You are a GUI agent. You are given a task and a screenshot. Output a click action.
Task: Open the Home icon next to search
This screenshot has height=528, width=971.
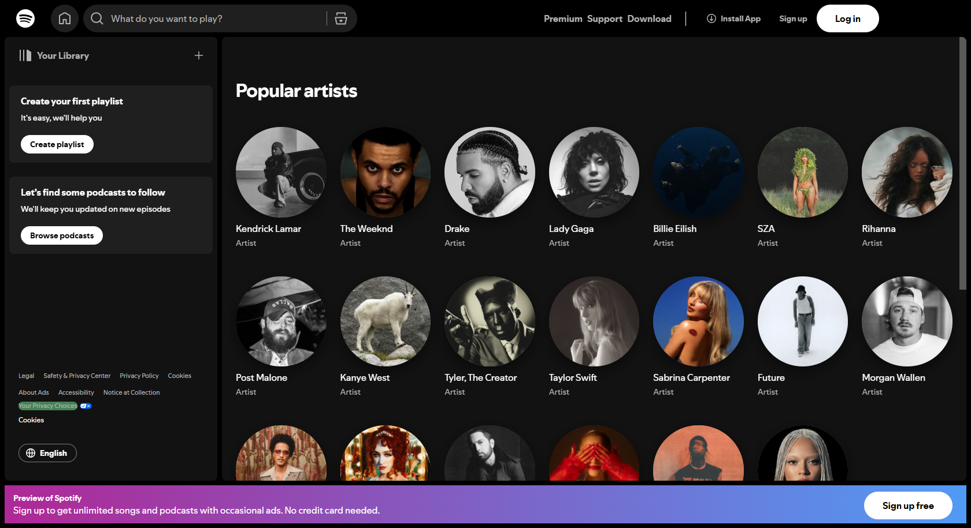coord(64,18)
